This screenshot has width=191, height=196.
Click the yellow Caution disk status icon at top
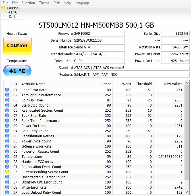point(3,8)
